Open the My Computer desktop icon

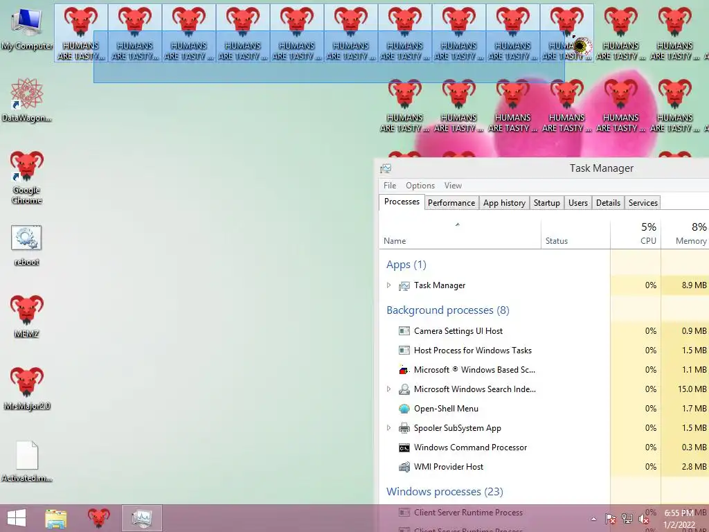27,29
